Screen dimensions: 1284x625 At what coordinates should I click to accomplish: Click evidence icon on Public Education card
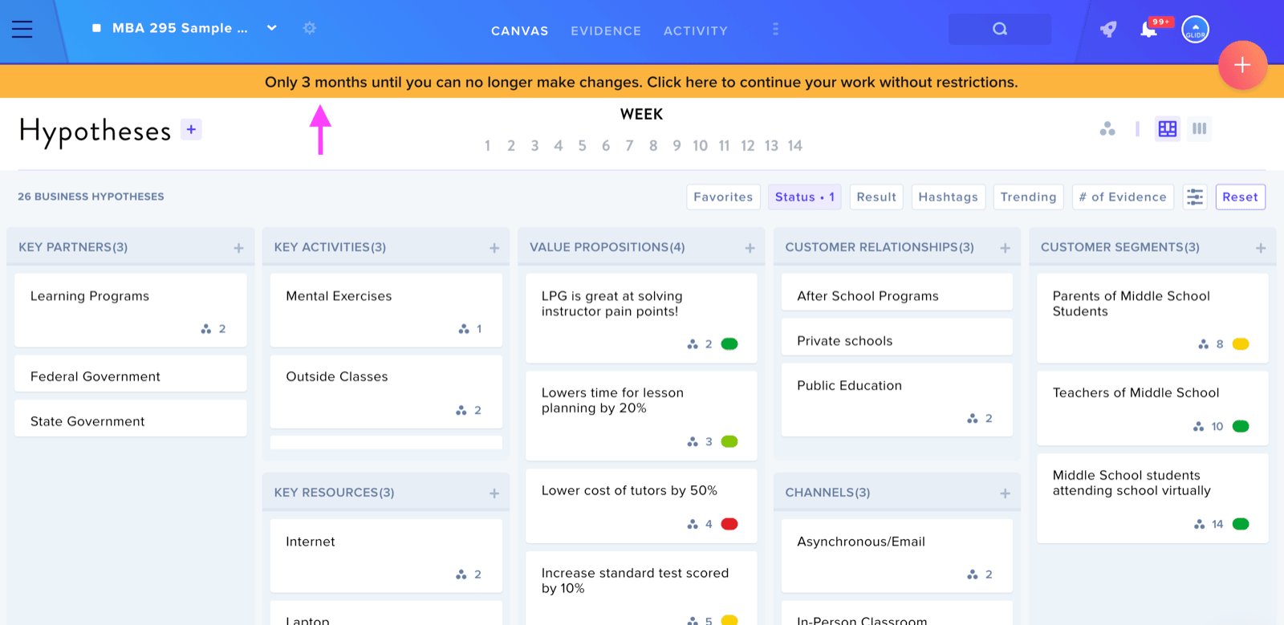pyautogui.click(x=973, y=418)
